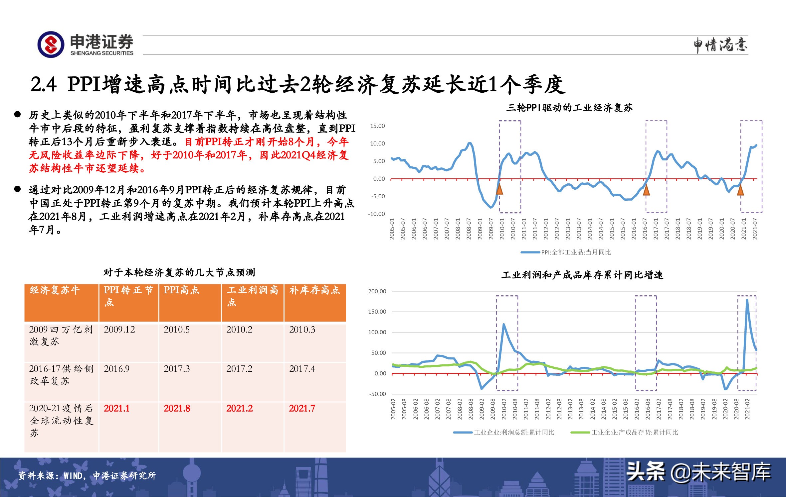Screen dimensions: 786x497
Task: Click the green inventory legend line swatch
Action: coord(580,433)
